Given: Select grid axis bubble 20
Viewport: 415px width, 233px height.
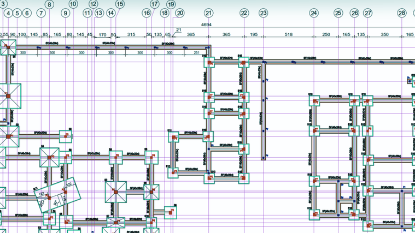Looking at the screenshot, I should click(x=180, y=13).
